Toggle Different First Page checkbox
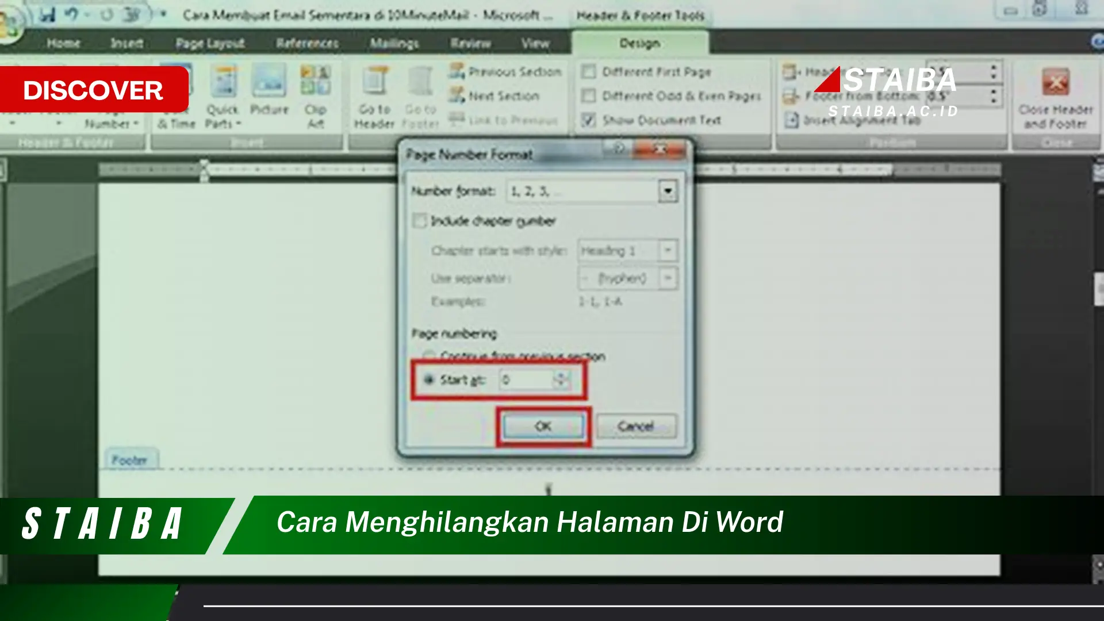 (x=588, y=72)
